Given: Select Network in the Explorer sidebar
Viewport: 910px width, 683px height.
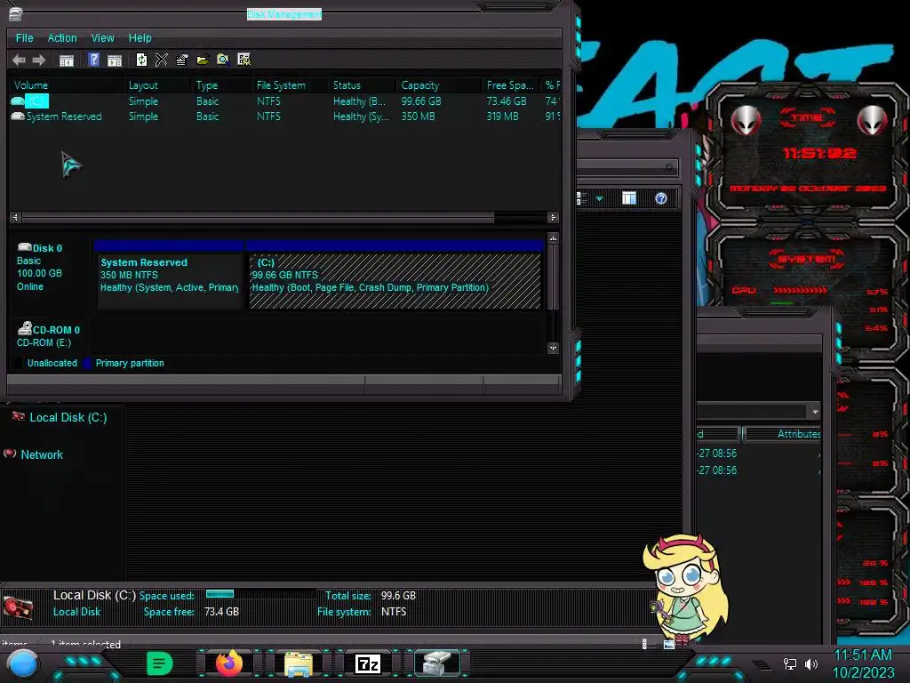Looking at the screenshot, I should 42,454.
